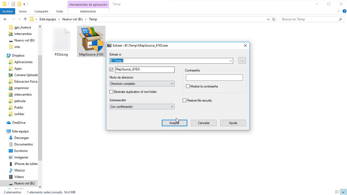
Task: Select Este equipo in navigation pane
Action: click(x=20, y=131)
